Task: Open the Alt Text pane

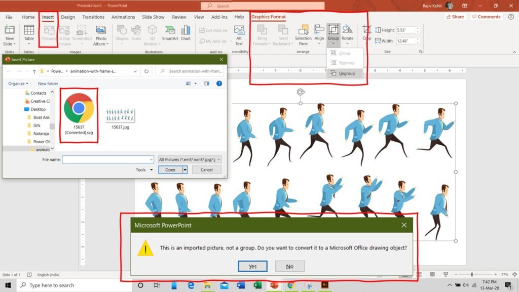Action: [239, 35]
